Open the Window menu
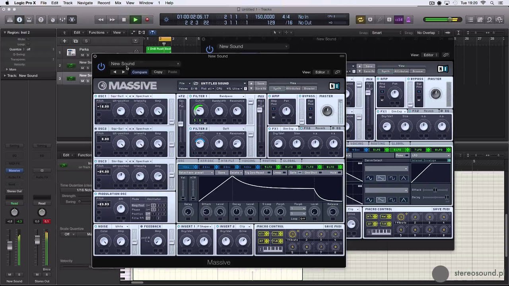This screenshot has height=286, width=509. click(x=146, y=3)
